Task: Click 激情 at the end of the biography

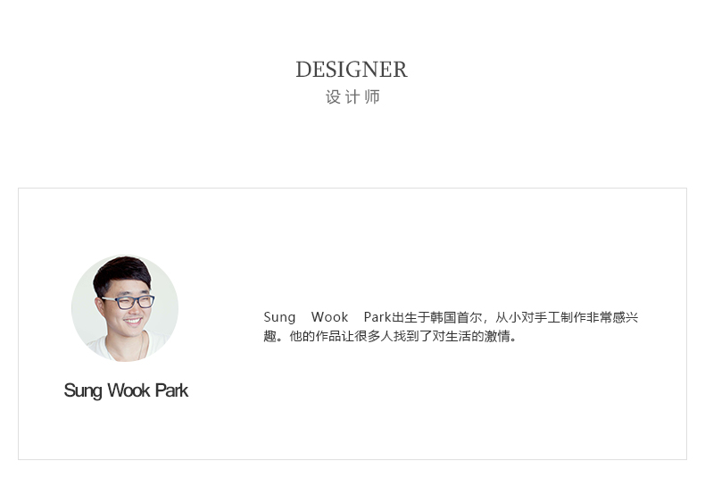Action: (497, 336)
